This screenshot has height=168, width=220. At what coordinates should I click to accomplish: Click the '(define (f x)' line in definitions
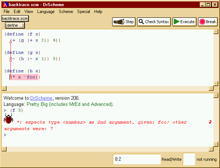22,34
